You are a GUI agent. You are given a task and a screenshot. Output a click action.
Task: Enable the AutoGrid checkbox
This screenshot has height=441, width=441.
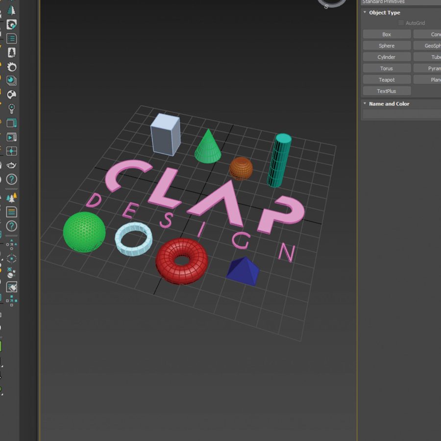pyautogui.click(x=401, y=23)
